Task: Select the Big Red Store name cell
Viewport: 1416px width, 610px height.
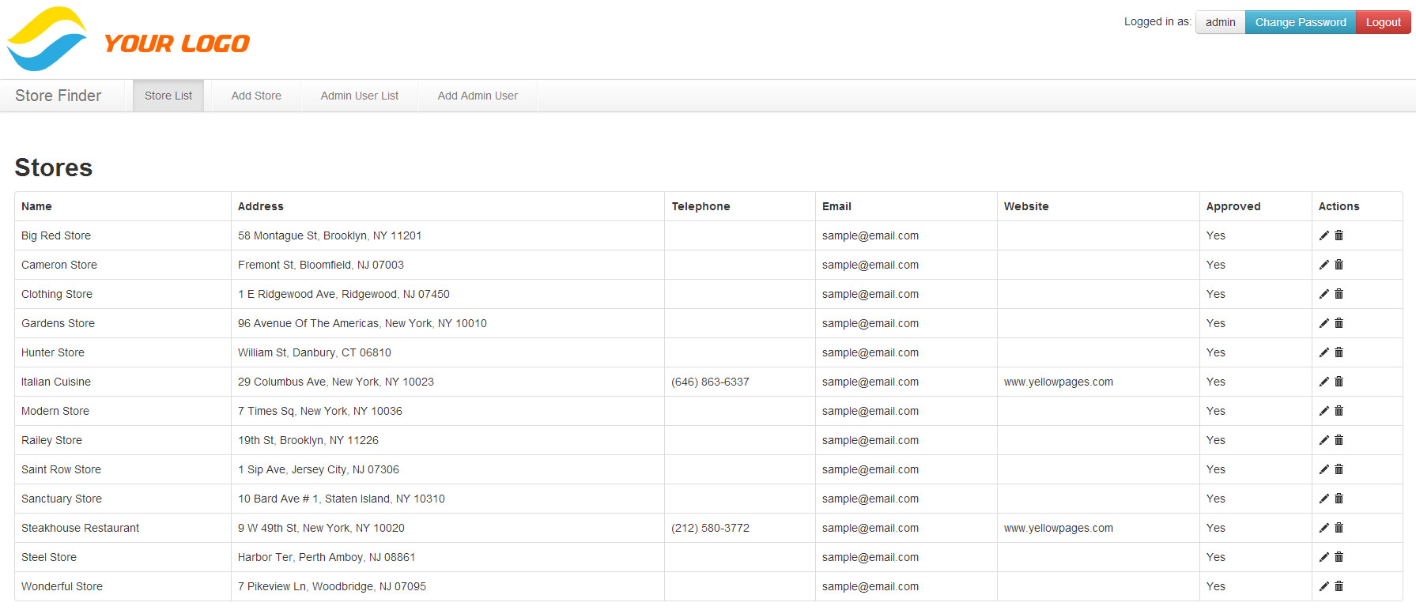Action: pos(123,235)
